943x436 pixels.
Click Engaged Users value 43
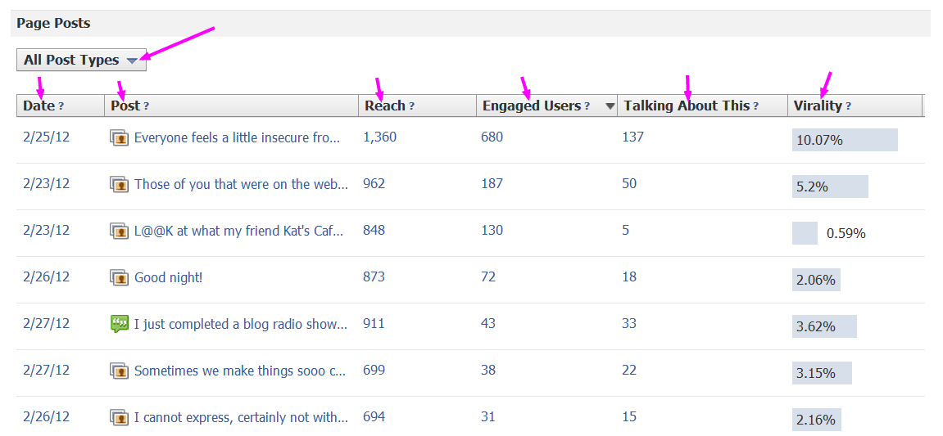click(488, 324)
